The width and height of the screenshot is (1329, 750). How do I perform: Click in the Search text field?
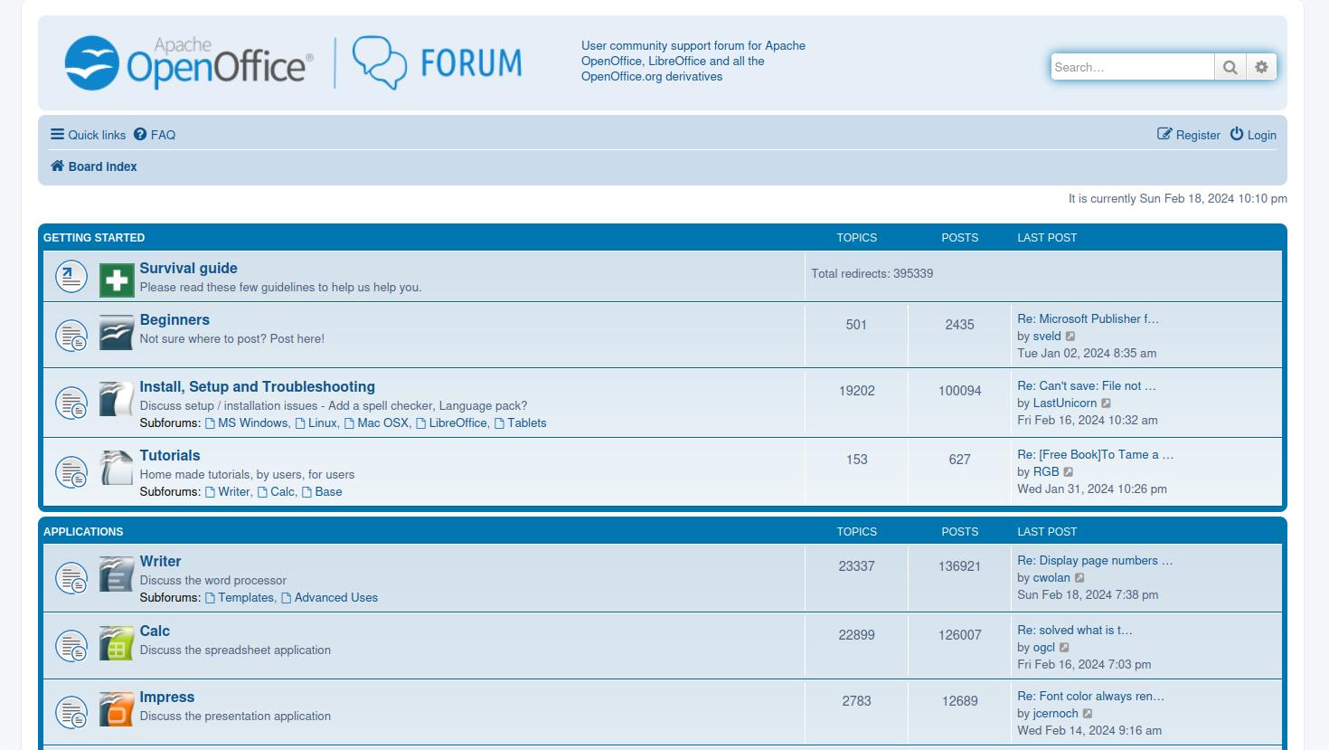click(1133, 67)
